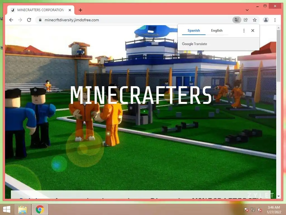
Task: Open the Chrome profile avatar
Action: pos(266,20)
